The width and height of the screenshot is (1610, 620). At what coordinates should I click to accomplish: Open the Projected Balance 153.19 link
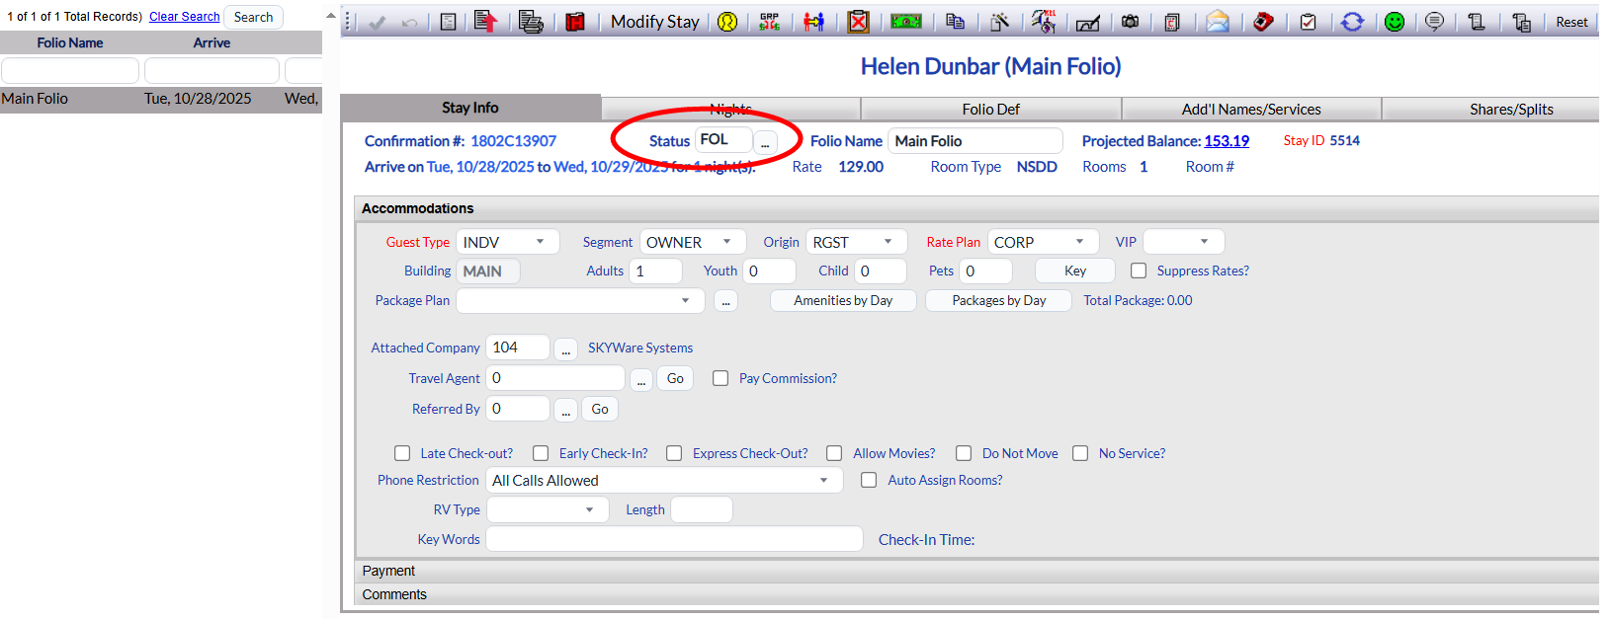coord(1226,141)
